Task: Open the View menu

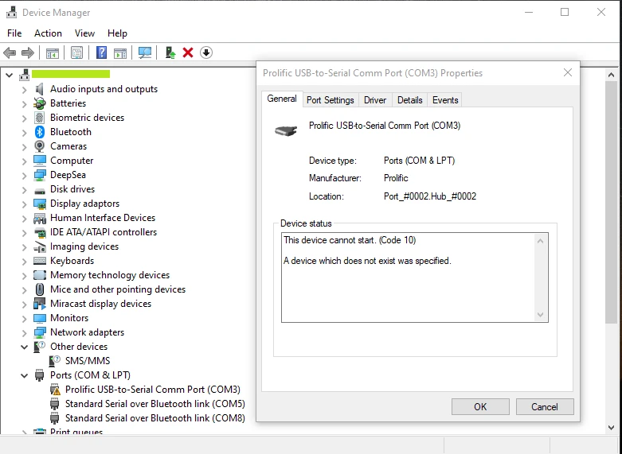Action: click(x=84, y=33)
